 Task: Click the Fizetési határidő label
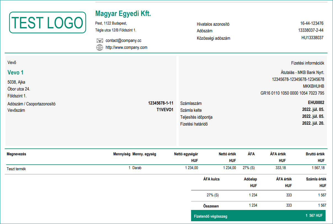(x=194, y=124)
